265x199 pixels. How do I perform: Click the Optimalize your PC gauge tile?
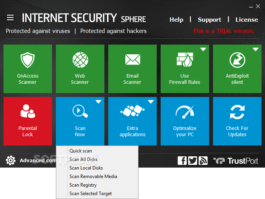185,121
